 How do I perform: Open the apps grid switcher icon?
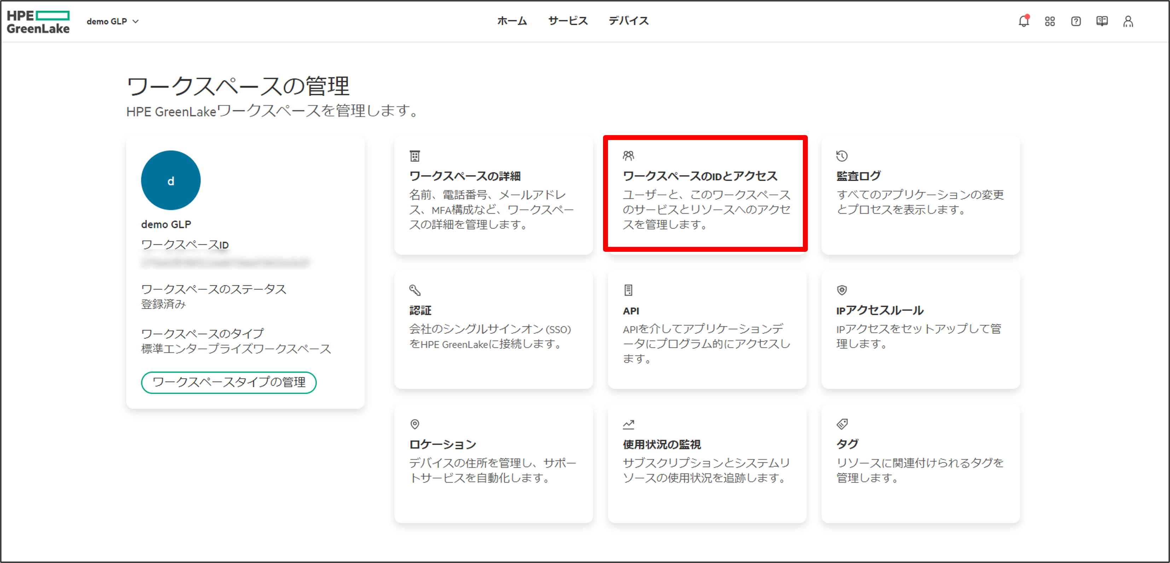[1050, 21]
